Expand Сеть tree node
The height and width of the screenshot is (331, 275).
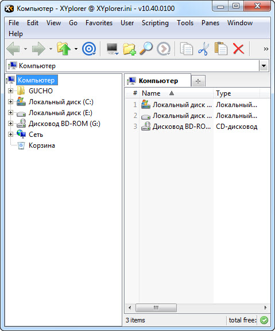pos(10,134)
